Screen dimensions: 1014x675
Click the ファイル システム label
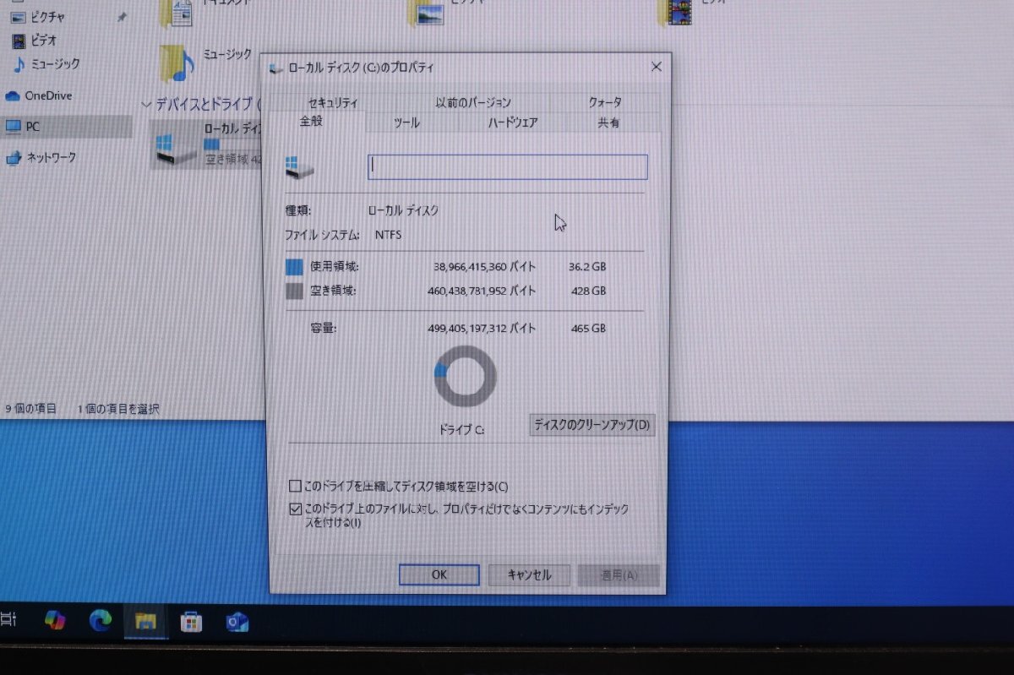323,235
